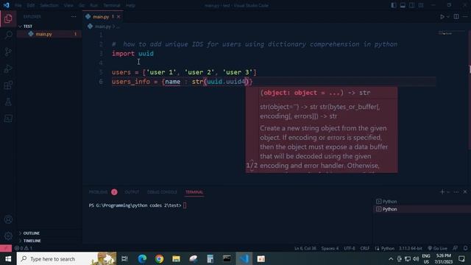Click the VS Code logo in title bar
471x265 pixels.
tap(7, 5)
